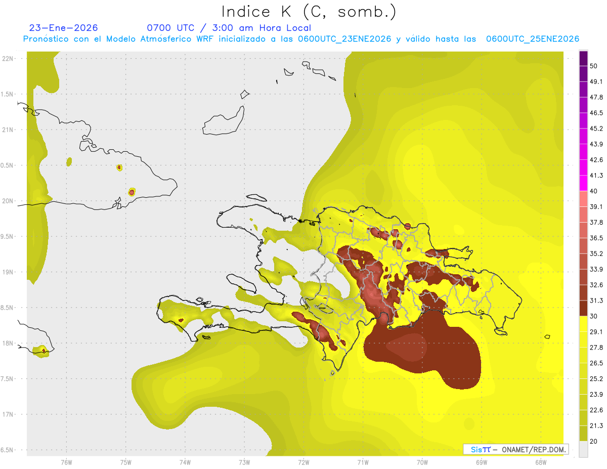Click legend value '46.5'

(x=596, y=113)
